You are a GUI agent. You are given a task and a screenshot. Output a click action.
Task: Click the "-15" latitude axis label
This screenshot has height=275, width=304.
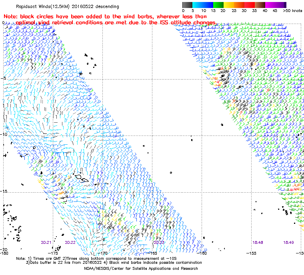[x=4, y=191]
